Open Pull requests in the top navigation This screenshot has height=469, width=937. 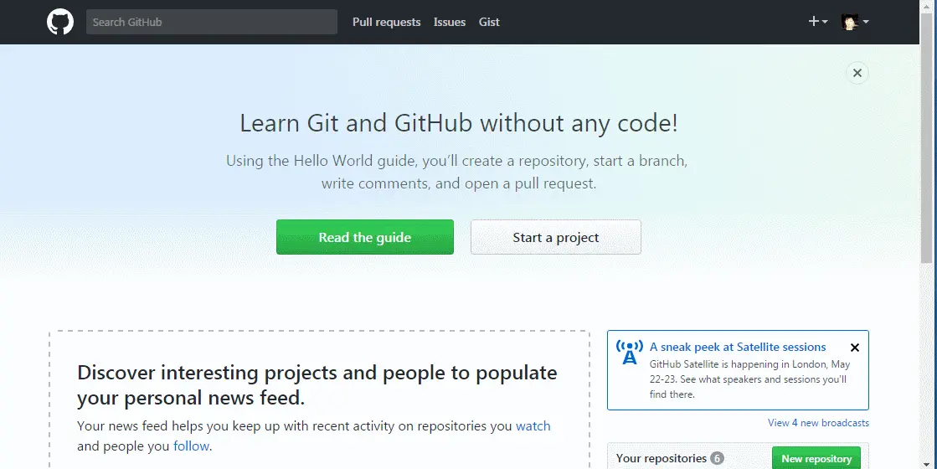tap(387, 22)
